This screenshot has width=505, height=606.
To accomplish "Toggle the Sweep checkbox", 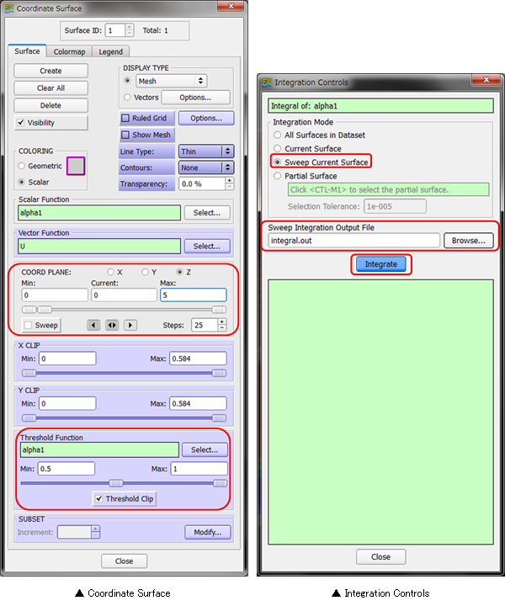I will pos(29,325).
